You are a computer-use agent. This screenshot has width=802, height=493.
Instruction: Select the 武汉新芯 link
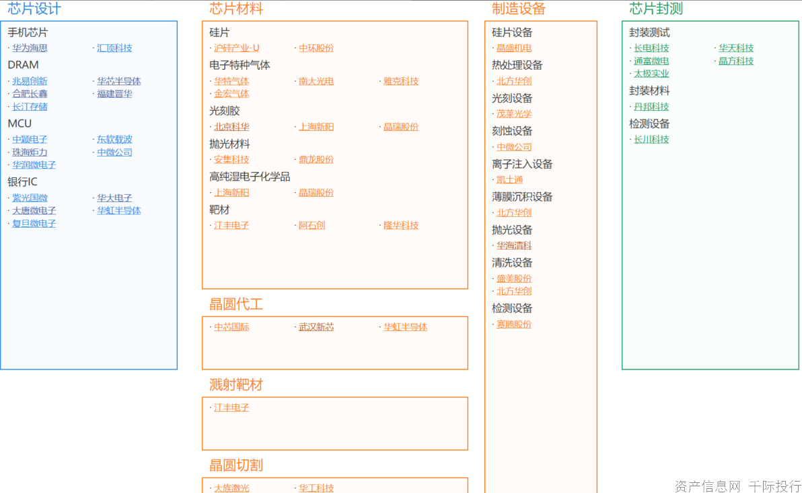click(x=316, y=327)
